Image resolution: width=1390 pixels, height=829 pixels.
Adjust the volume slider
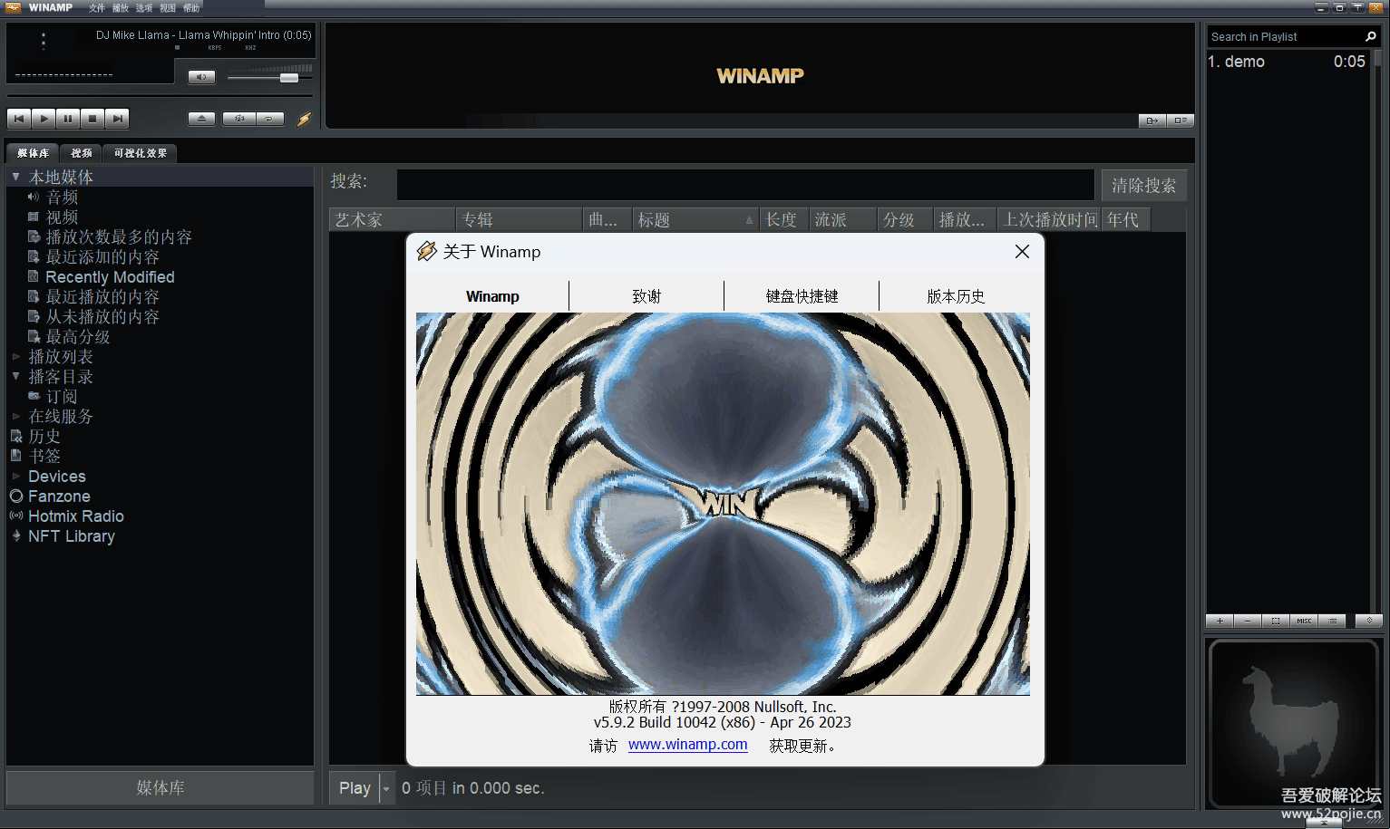(270, 78)
